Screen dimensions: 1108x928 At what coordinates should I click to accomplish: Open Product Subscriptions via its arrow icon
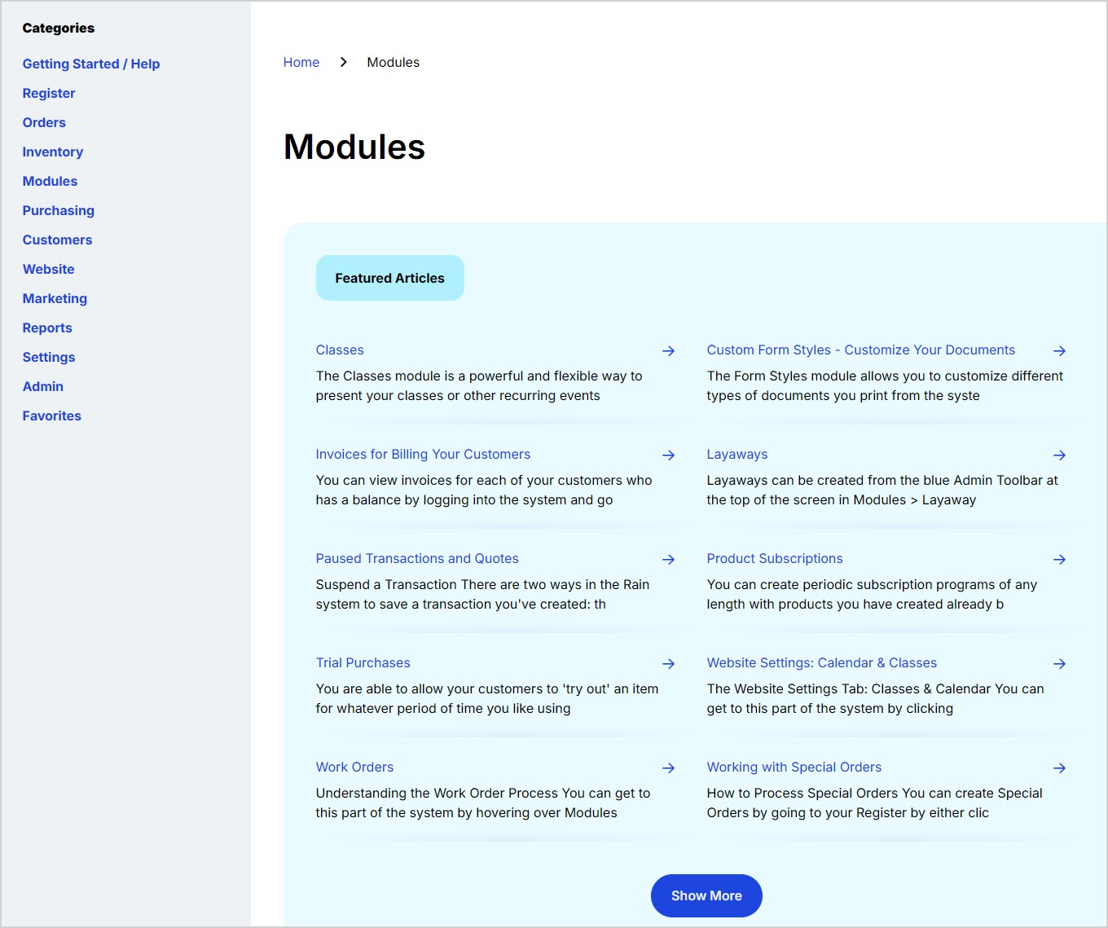[1059, 560]
